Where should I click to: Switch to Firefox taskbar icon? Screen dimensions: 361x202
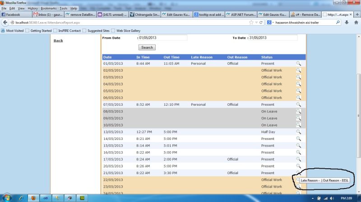(33, 198)
